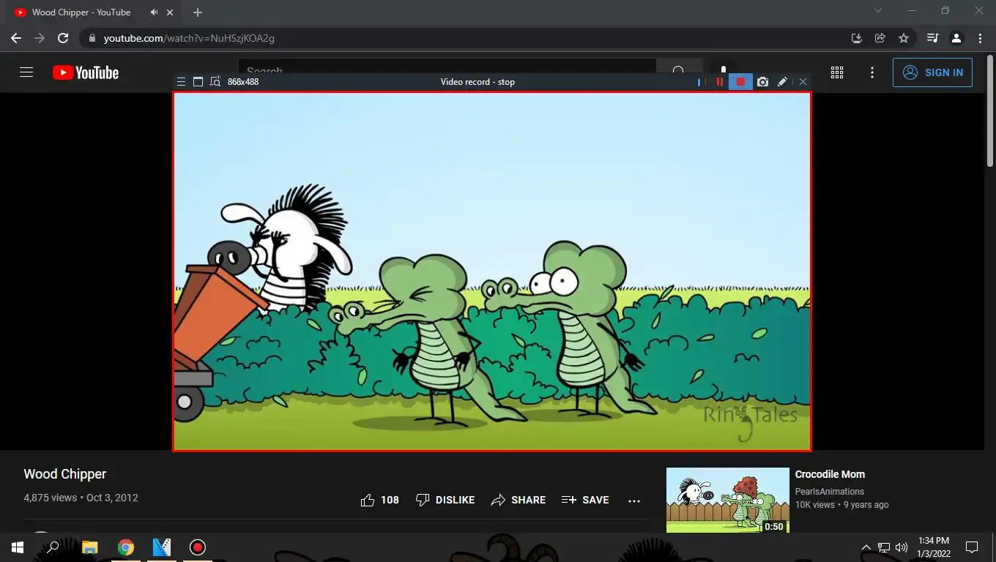Viewport: 996px width, 562px height.
Task: Click the 868x488 capture size label
Action: click(243, 82)
